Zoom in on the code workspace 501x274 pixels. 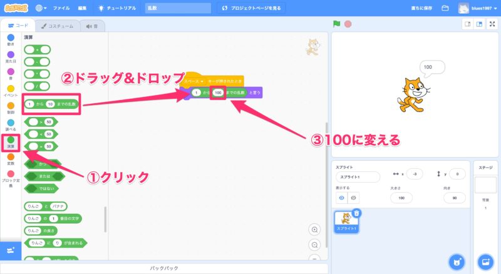(314, 230)
